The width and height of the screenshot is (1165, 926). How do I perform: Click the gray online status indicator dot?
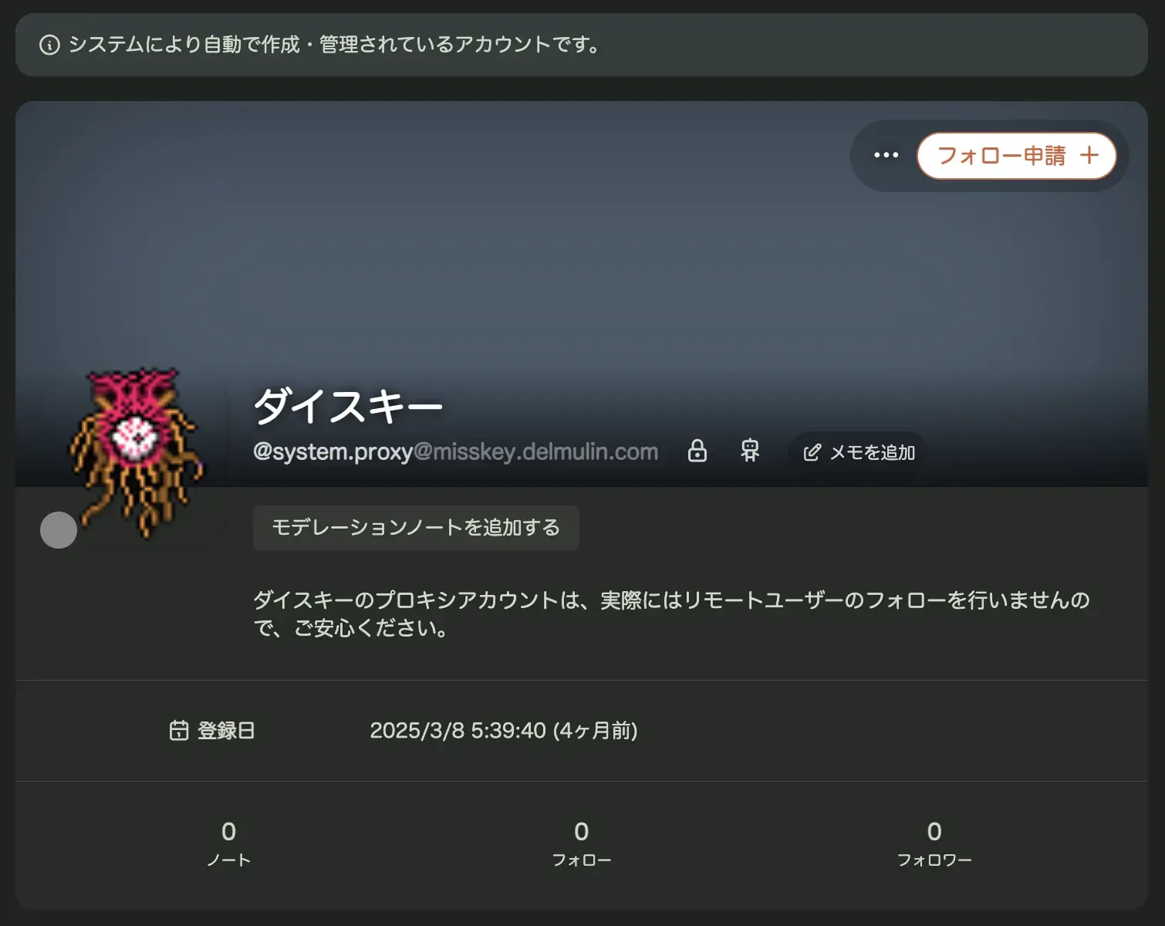pos(59,530)
